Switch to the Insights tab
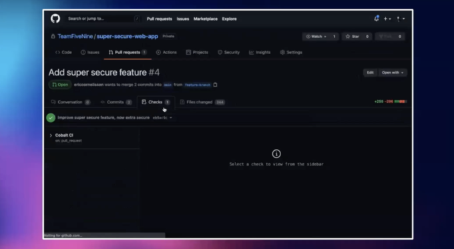Image resolution: width=454 pixels, height=249 pixels. (260, 53)
